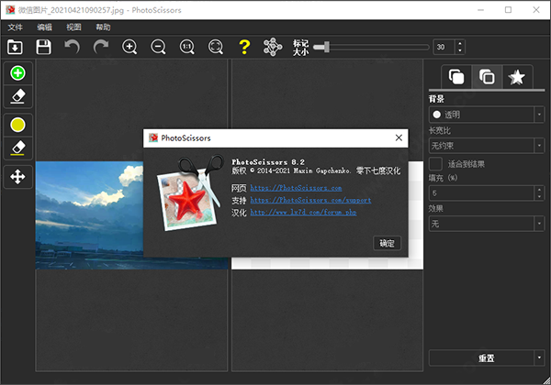The height and width of the screenshot is (385, 551).
Task: Select the green foreground marker tool
Action: click(18, 73)
